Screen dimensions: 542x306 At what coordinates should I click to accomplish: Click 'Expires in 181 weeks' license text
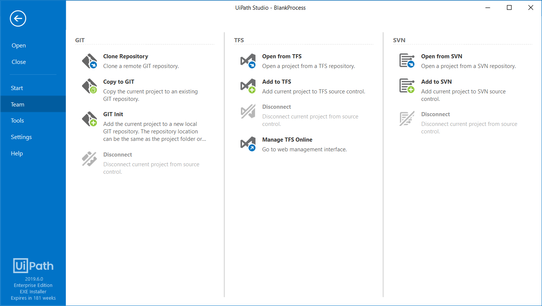33,298
